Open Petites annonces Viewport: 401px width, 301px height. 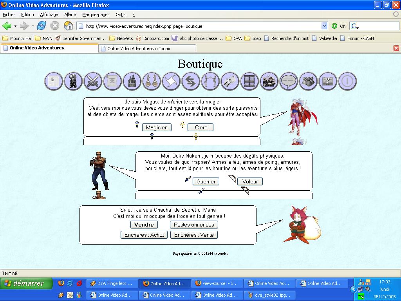tap(194, 225)
